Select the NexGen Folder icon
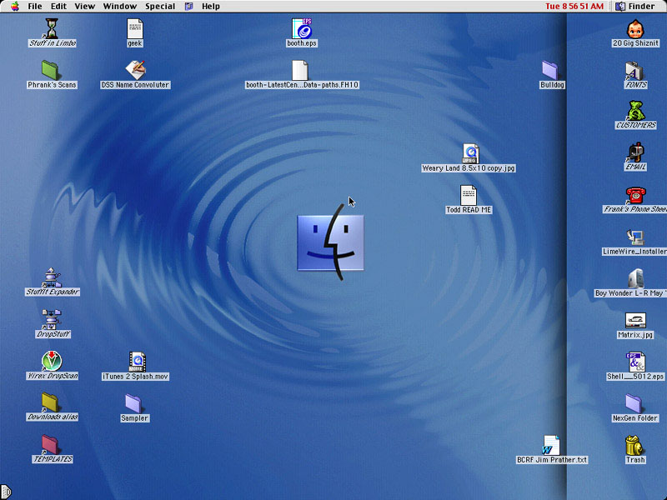Viewport: 667px width, 500px height. [x=634, y=403]
